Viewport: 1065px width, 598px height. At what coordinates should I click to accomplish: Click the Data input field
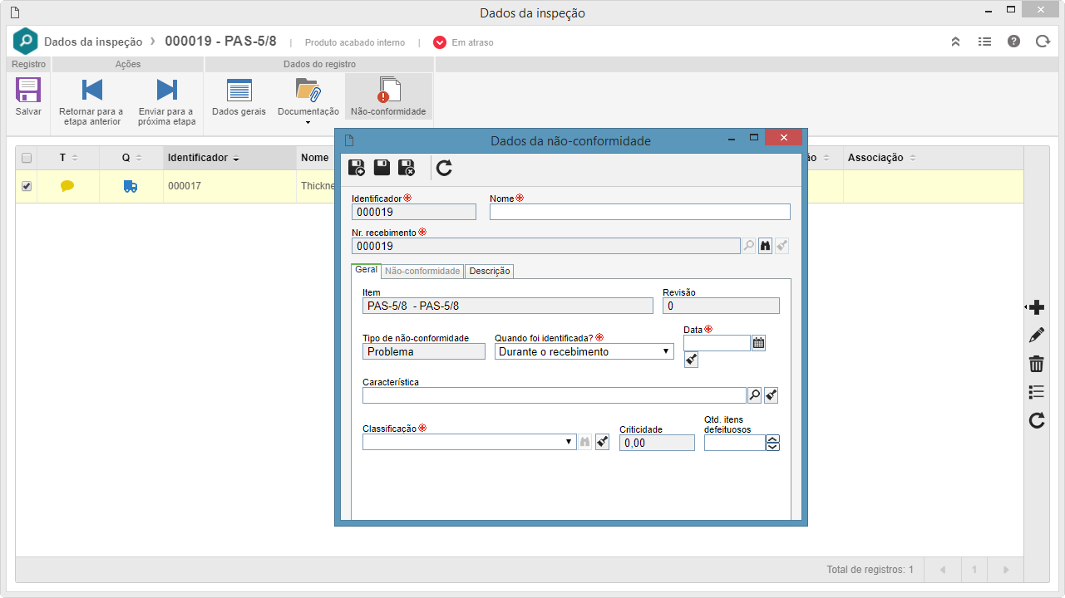717,343
